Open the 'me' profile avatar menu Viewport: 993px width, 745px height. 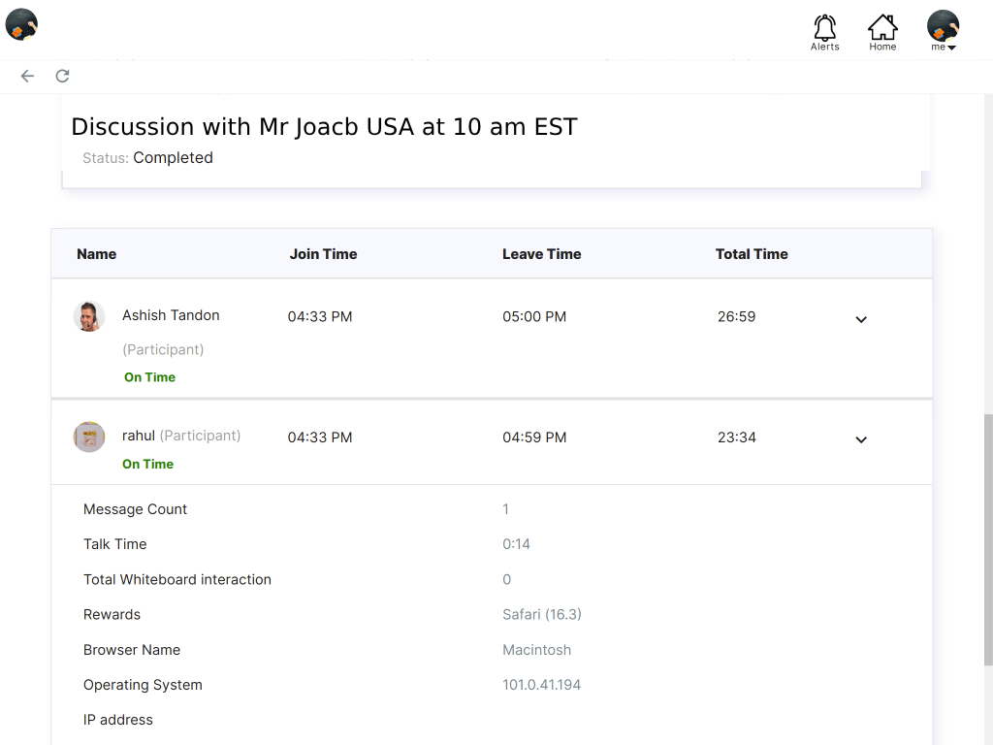tap(943, 28)
